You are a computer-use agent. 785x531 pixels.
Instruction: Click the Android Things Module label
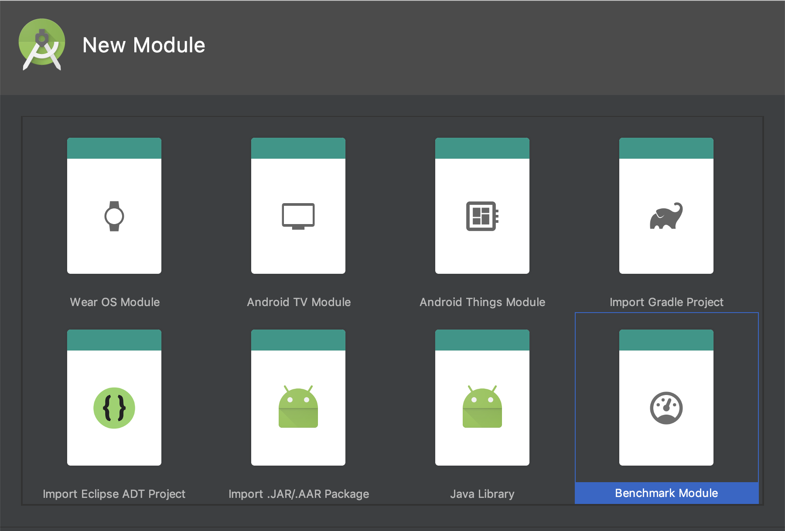coord(482,302)
